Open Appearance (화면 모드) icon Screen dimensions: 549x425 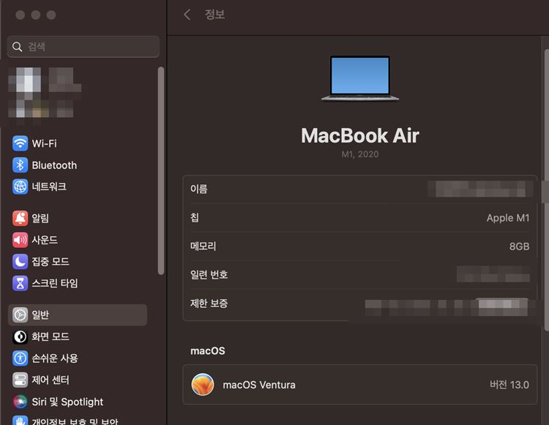(20, 336)
